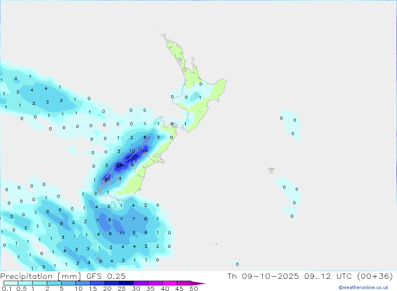Image resolution: width=397 pixels, height=291 pixels.
Task: Click the legend swatch between 10 and 15
Action: click(83, 283)
